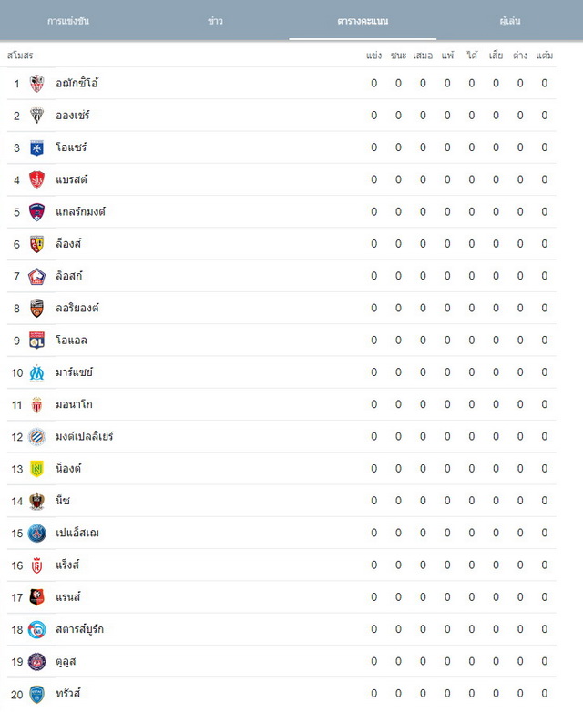
Task: Click the Auxerre blue crest icon
Action: pos(36,147)
